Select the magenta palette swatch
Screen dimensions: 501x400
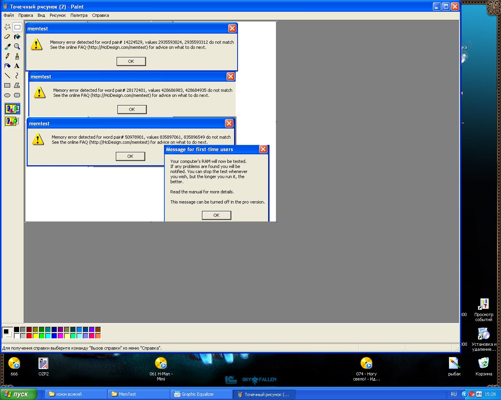(60, 336)
